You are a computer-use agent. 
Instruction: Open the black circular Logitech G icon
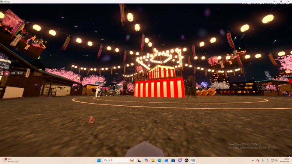pyautogui.click(x=187, y=160)
